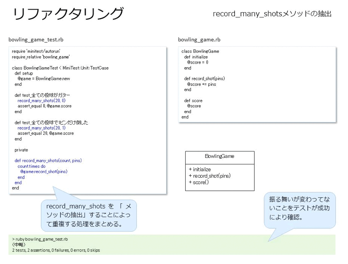Select the record_many_shotsメソッドの抽出 subtitle text

pos(272,14)
